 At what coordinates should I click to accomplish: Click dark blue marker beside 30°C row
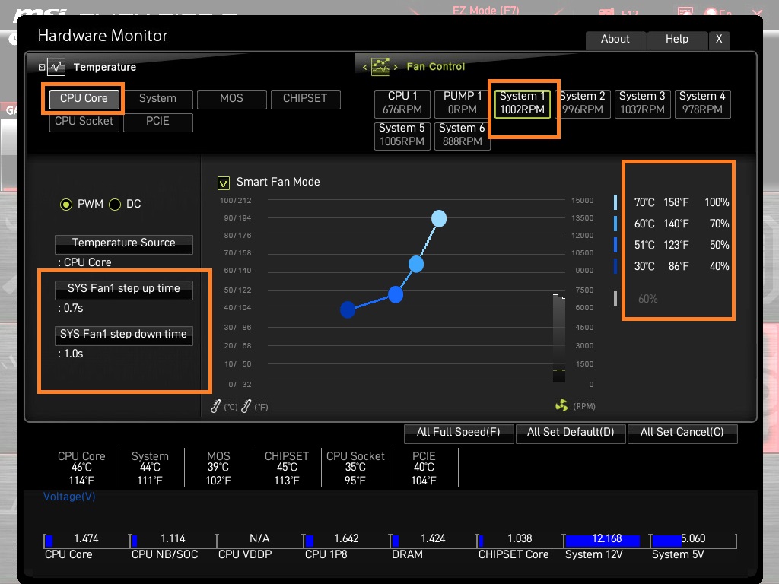(615, 266)
